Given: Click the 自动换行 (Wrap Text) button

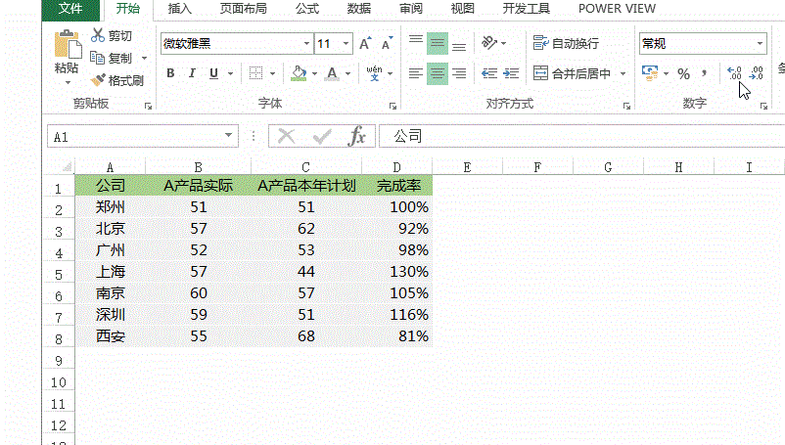Looking at the screenshot, I should coord(568,44).
